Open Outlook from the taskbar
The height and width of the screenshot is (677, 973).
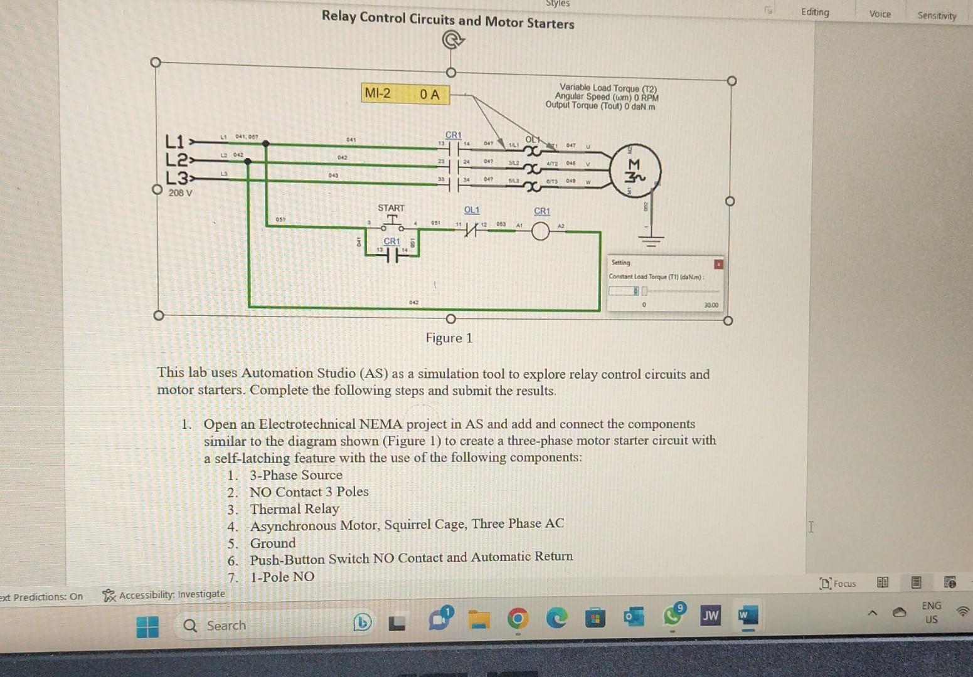[x=634, y=618]
